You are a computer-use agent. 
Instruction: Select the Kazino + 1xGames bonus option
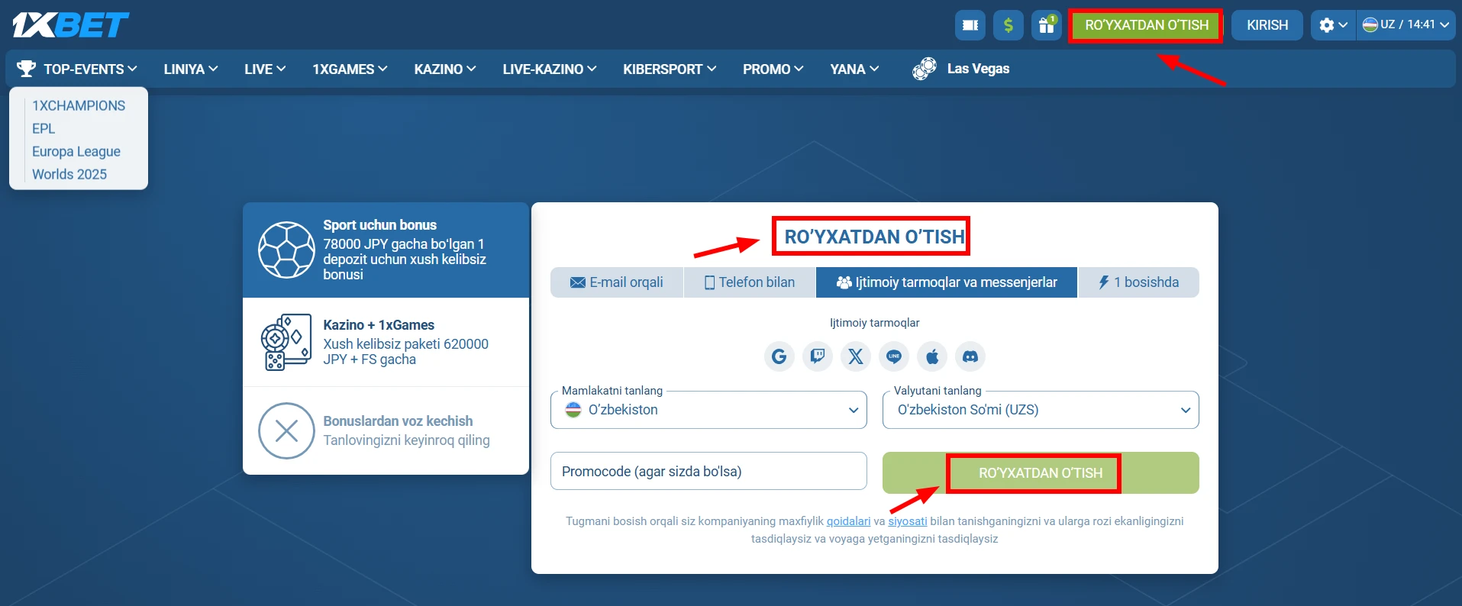[386, 342]
